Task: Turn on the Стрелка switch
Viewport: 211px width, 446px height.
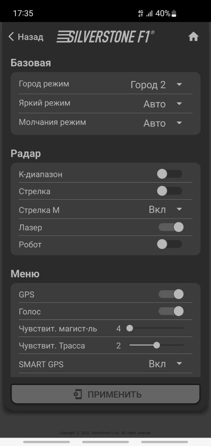Action: (x=170, y=191)
